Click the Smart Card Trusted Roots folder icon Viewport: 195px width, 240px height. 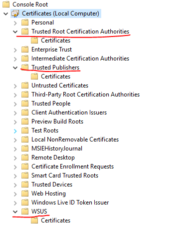coord(25,175)
